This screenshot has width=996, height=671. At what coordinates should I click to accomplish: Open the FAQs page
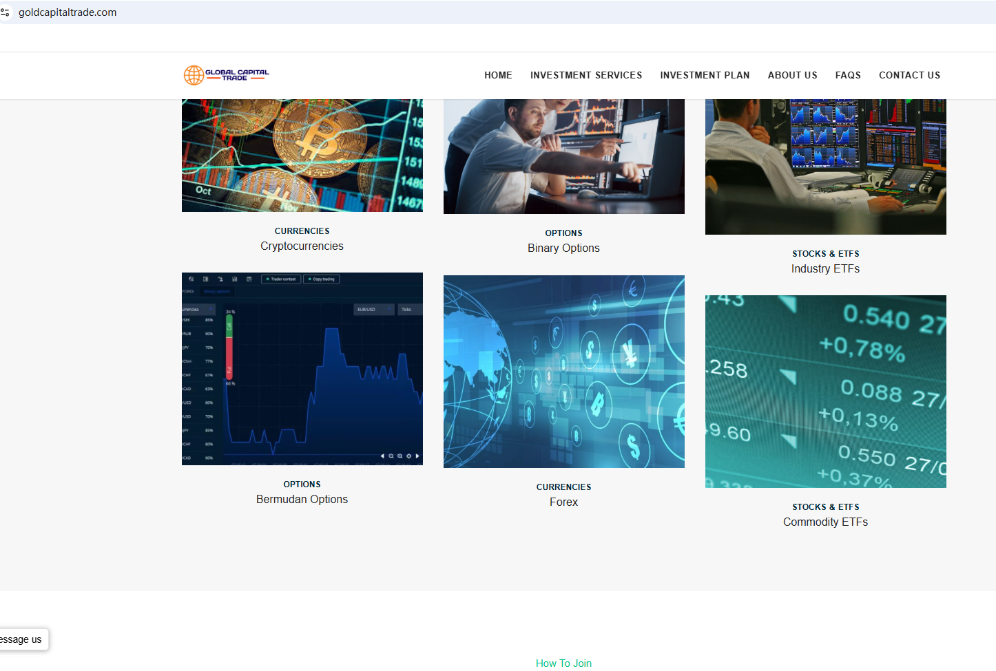tap(848, 75)
